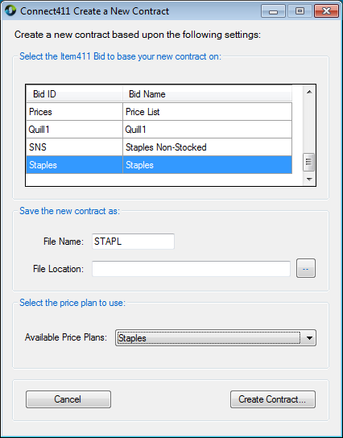The height and width of the screenshot is (438, 343).
Task: Click the bid list scroll up arrow
Action: [309, 92]
